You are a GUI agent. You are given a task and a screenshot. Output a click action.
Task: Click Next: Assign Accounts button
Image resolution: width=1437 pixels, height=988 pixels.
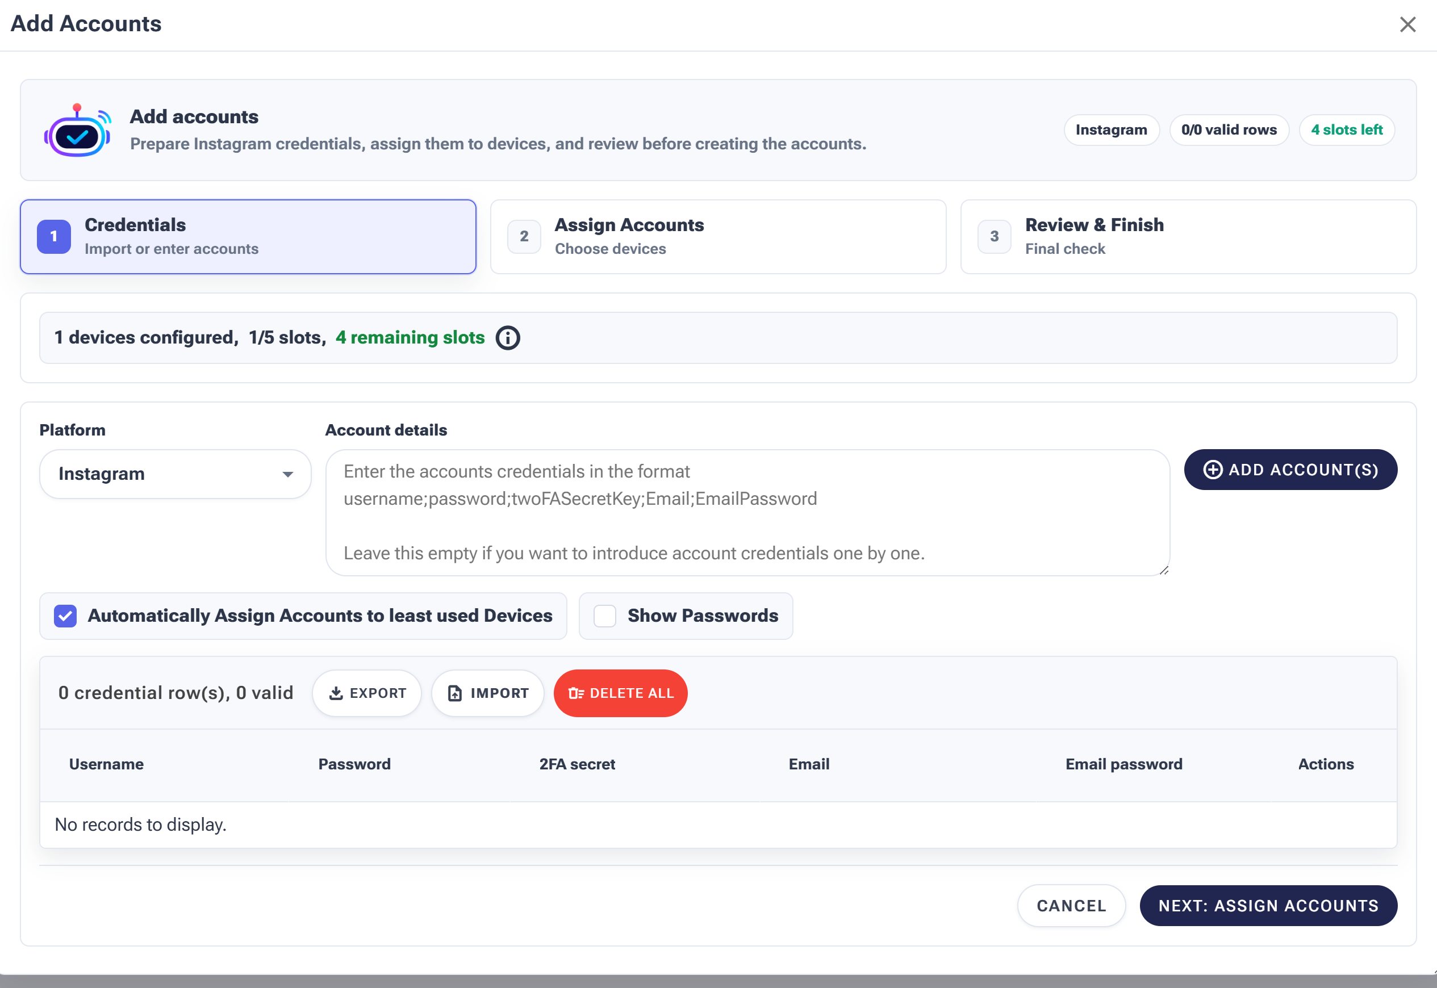pyautogui.click(x=1268, y=906)
